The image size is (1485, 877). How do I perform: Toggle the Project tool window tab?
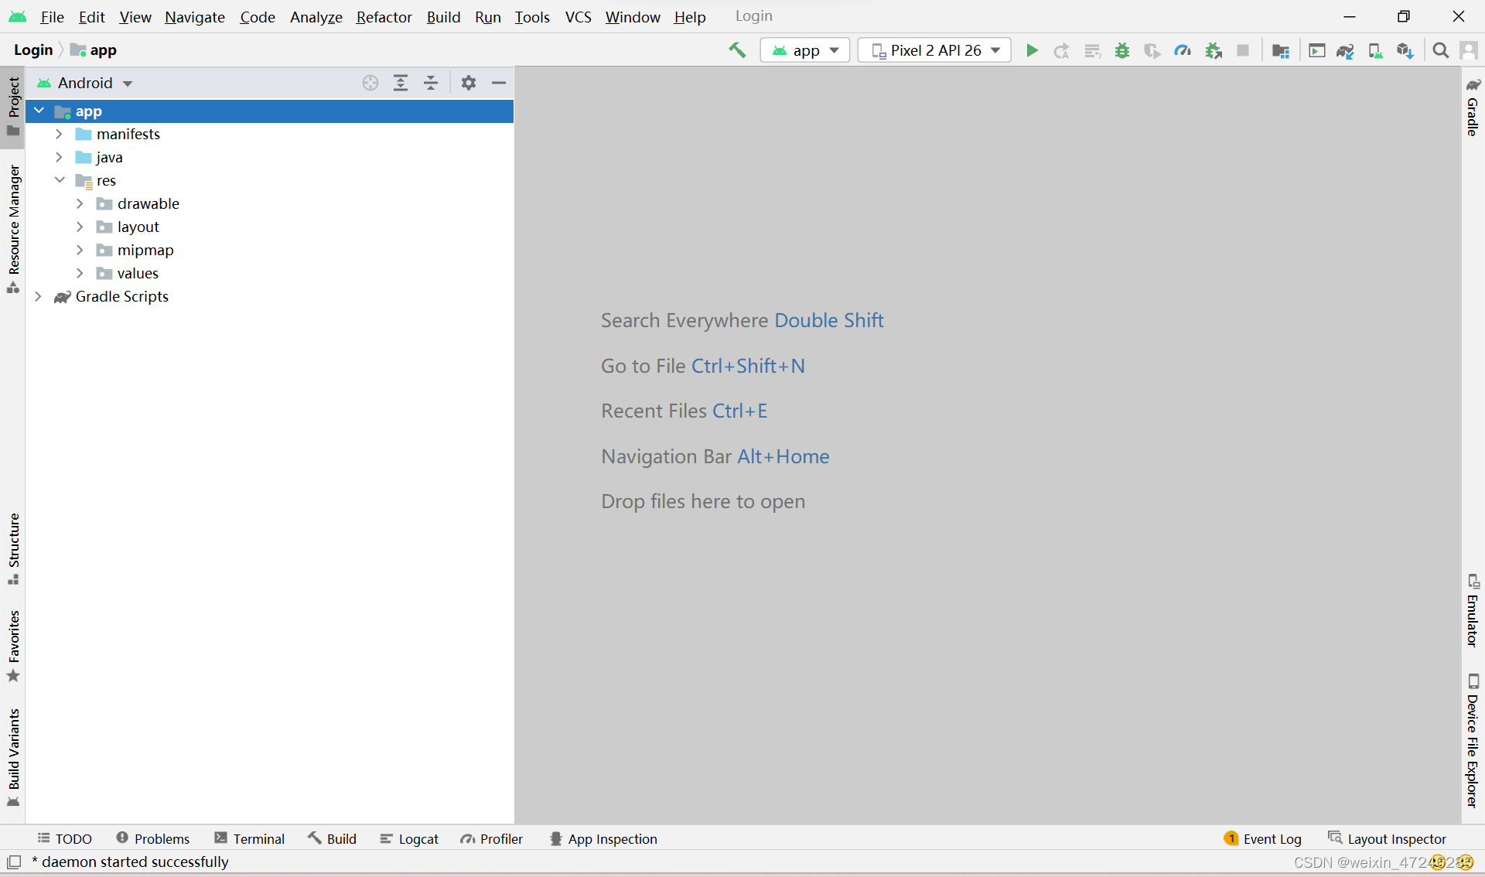click(13, 106)
